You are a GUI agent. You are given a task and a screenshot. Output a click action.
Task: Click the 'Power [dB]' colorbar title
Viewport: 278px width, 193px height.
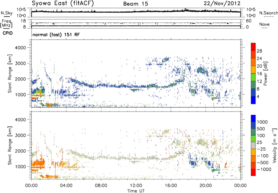265,74
